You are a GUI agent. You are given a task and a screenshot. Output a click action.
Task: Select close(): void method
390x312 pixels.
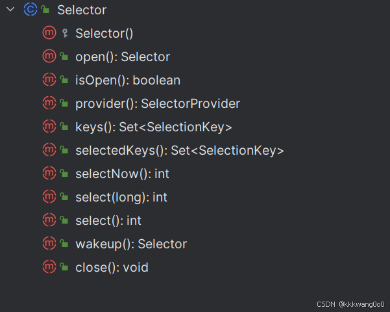pyautogui.click(x=112, y=267)
